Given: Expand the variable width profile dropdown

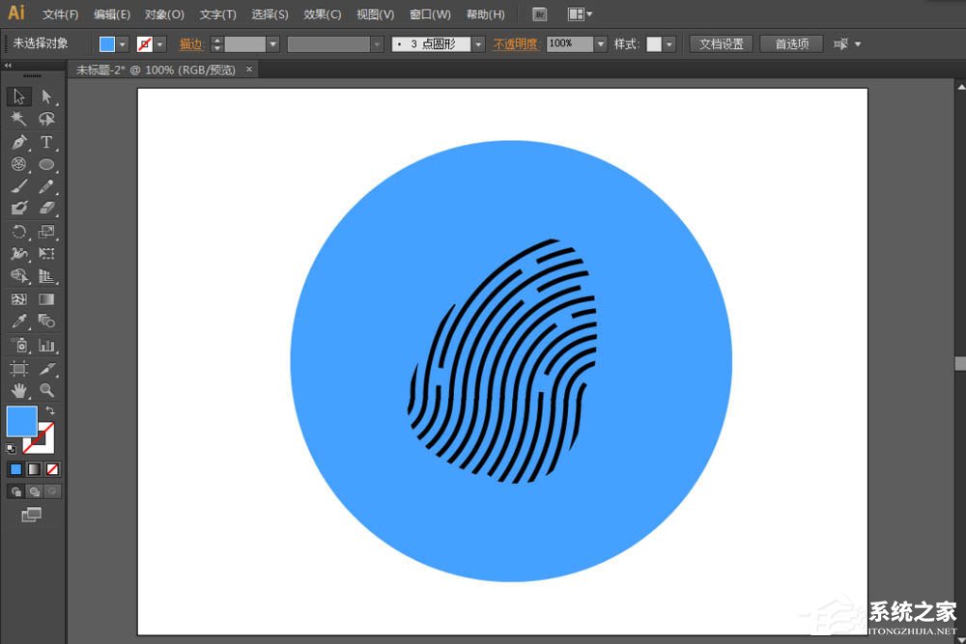Looking at the screenshot, I should tap(377, 43).
